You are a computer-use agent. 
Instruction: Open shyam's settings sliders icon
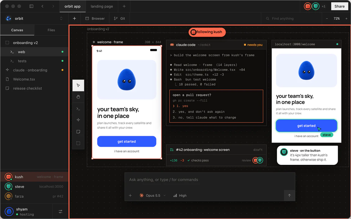60,211
